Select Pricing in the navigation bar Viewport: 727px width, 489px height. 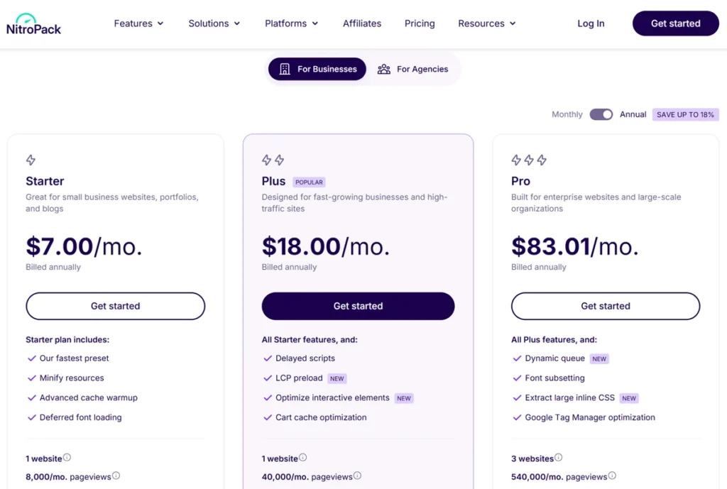tap(420, 23)
